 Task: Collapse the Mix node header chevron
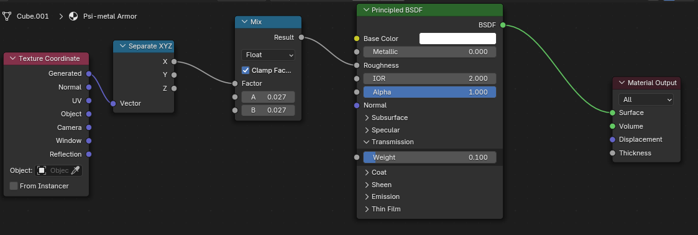[244, 22]
